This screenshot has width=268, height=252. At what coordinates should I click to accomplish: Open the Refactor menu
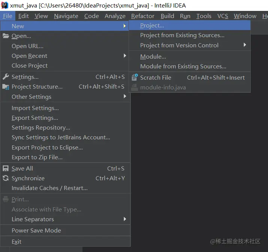tap(143, 16)
